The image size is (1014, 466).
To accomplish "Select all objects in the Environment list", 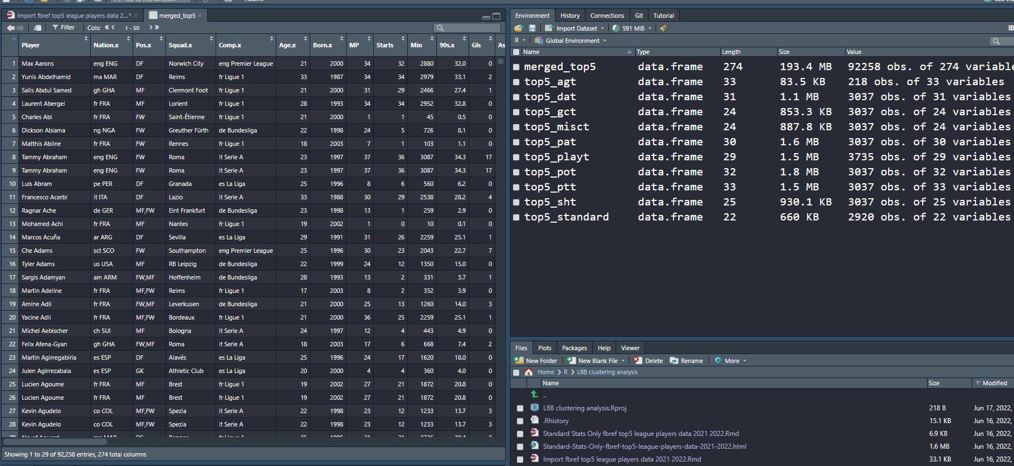I will [x=516, y=52].
